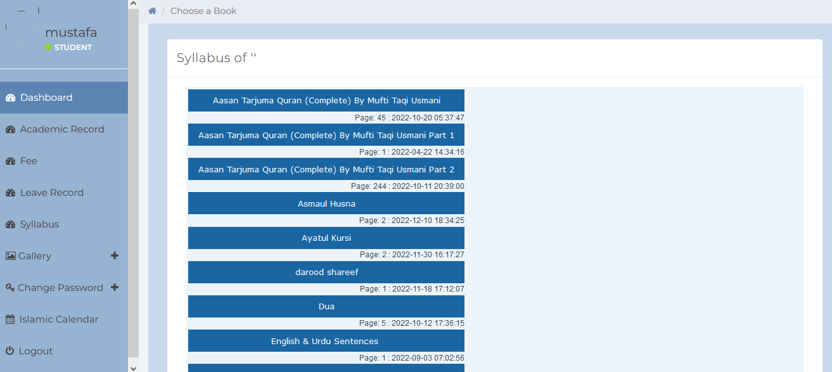Open the darood shareef book
Image resolution: width=832 pixels, height=372 pixels.
(x=326, y=272)
